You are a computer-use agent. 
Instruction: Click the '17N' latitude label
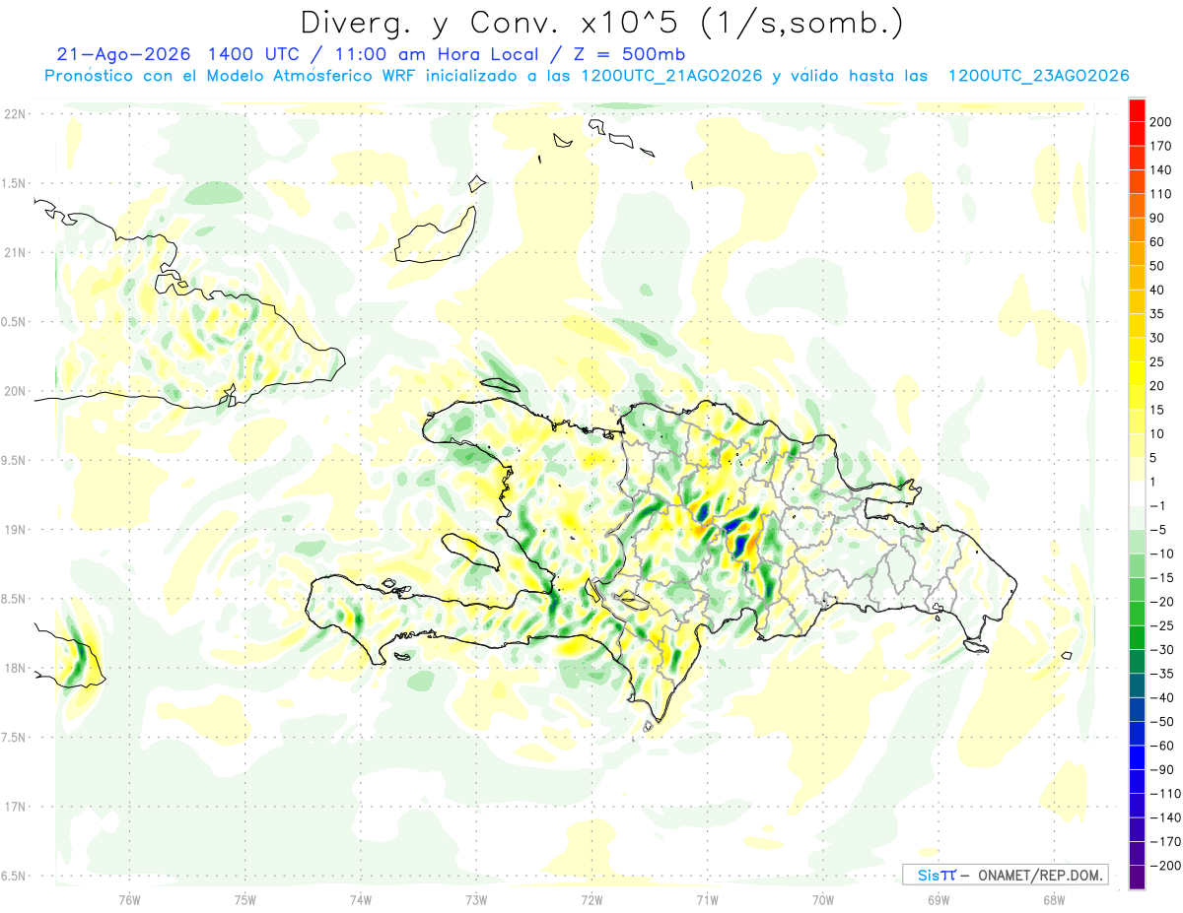14,807
